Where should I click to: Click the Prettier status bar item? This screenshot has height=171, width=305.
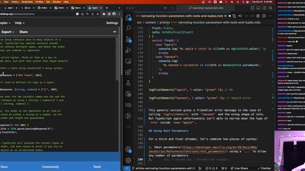[264, 168]
